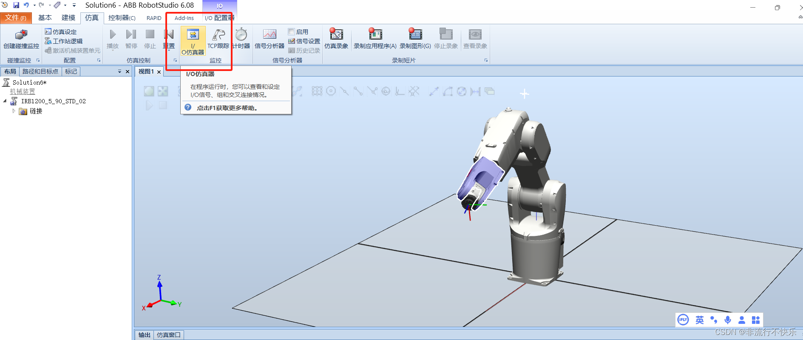Viewport: 803px width, 340px height.
Task: Click 仿真录象 record simulation
Action: pos(336,39)
